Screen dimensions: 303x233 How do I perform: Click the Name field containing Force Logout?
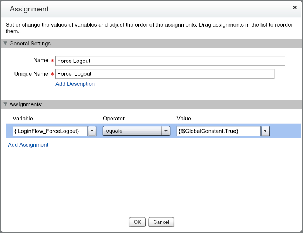[x=170, y=61]
